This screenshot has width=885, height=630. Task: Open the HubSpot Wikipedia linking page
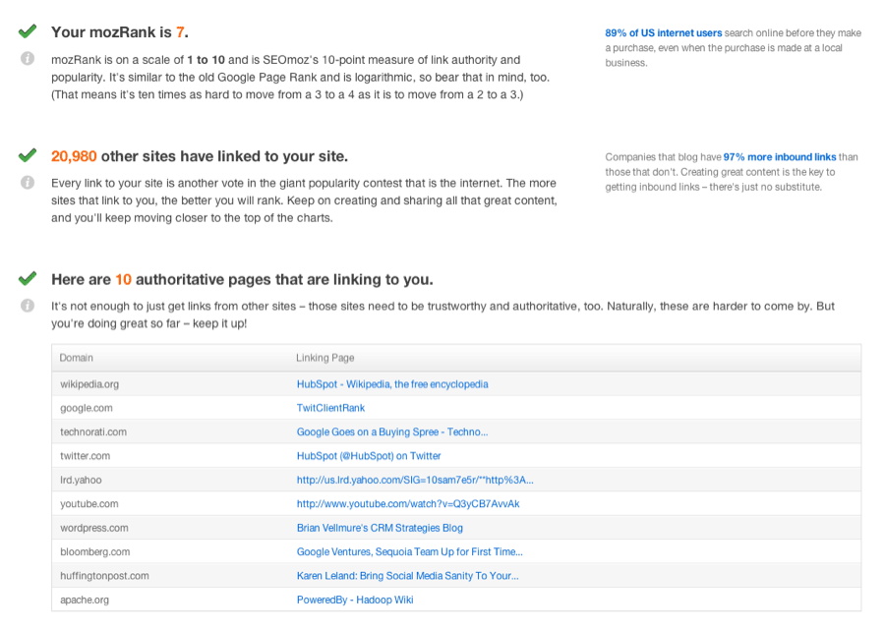coord(392,384)
